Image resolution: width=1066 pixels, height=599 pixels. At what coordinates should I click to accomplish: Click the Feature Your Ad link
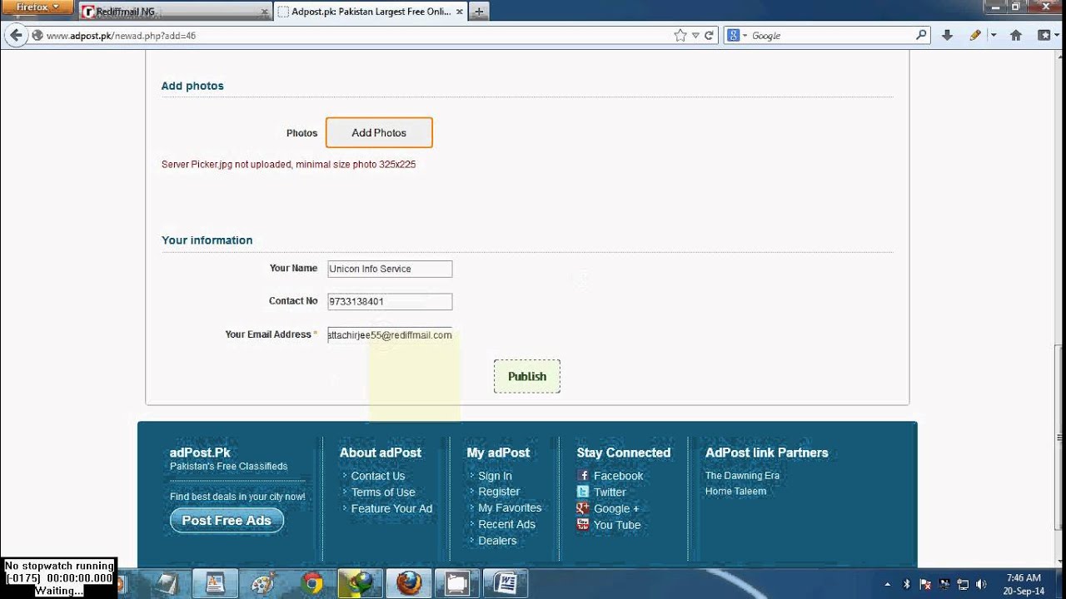(x=391, y=508)
